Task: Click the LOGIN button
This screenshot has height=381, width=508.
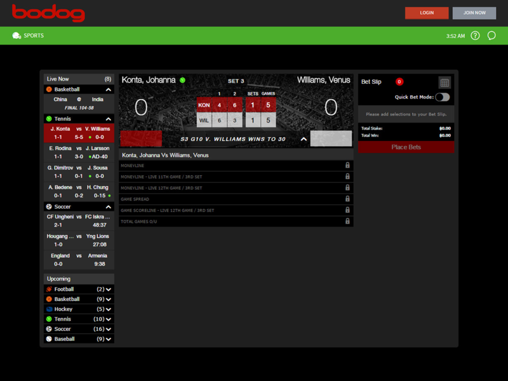Action: 427,13
